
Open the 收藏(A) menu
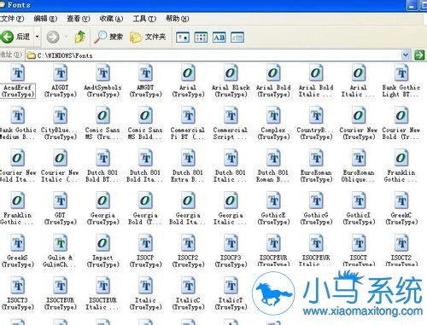(111, 19)
